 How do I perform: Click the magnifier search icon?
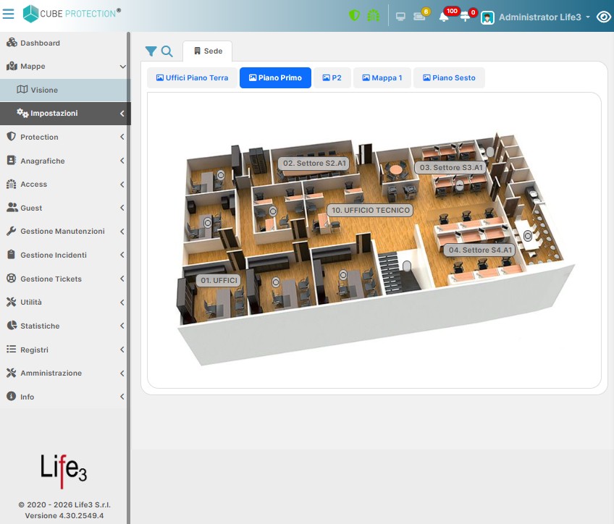tap(167, 51)
